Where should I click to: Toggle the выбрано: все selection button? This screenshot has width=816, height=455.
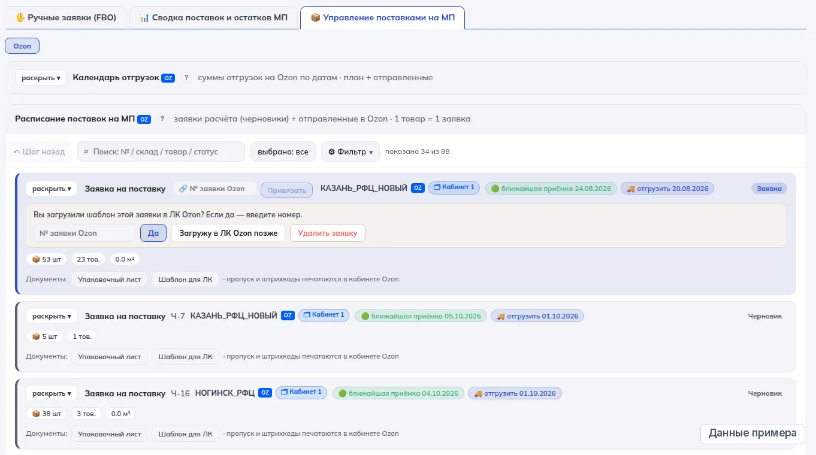tap(283, 152)
